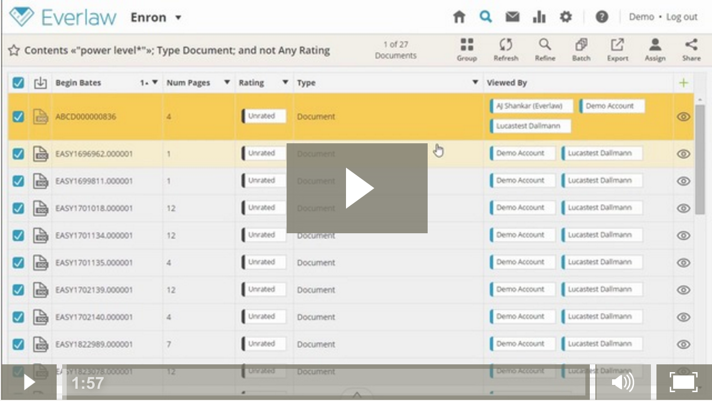Viewport: 712px width, 401px height.
Task: Click Lucastest Dallmann tag in EASY1696962.000001 row
Action: click(601, 153)
